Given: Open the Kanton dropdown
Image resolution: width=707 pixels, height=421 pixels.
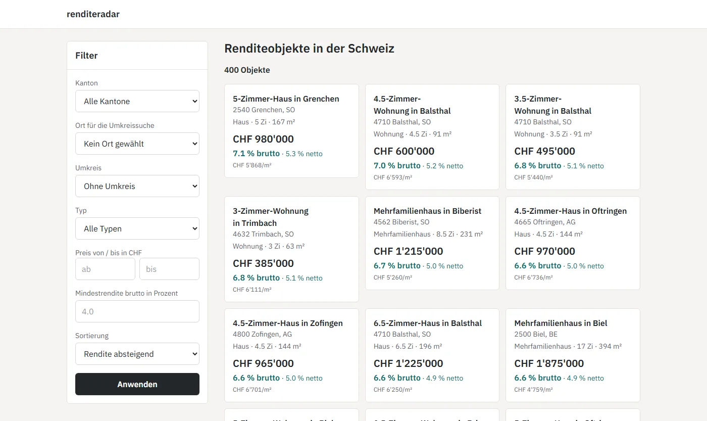Looking at the screenshot, I should tap(137, 101).
